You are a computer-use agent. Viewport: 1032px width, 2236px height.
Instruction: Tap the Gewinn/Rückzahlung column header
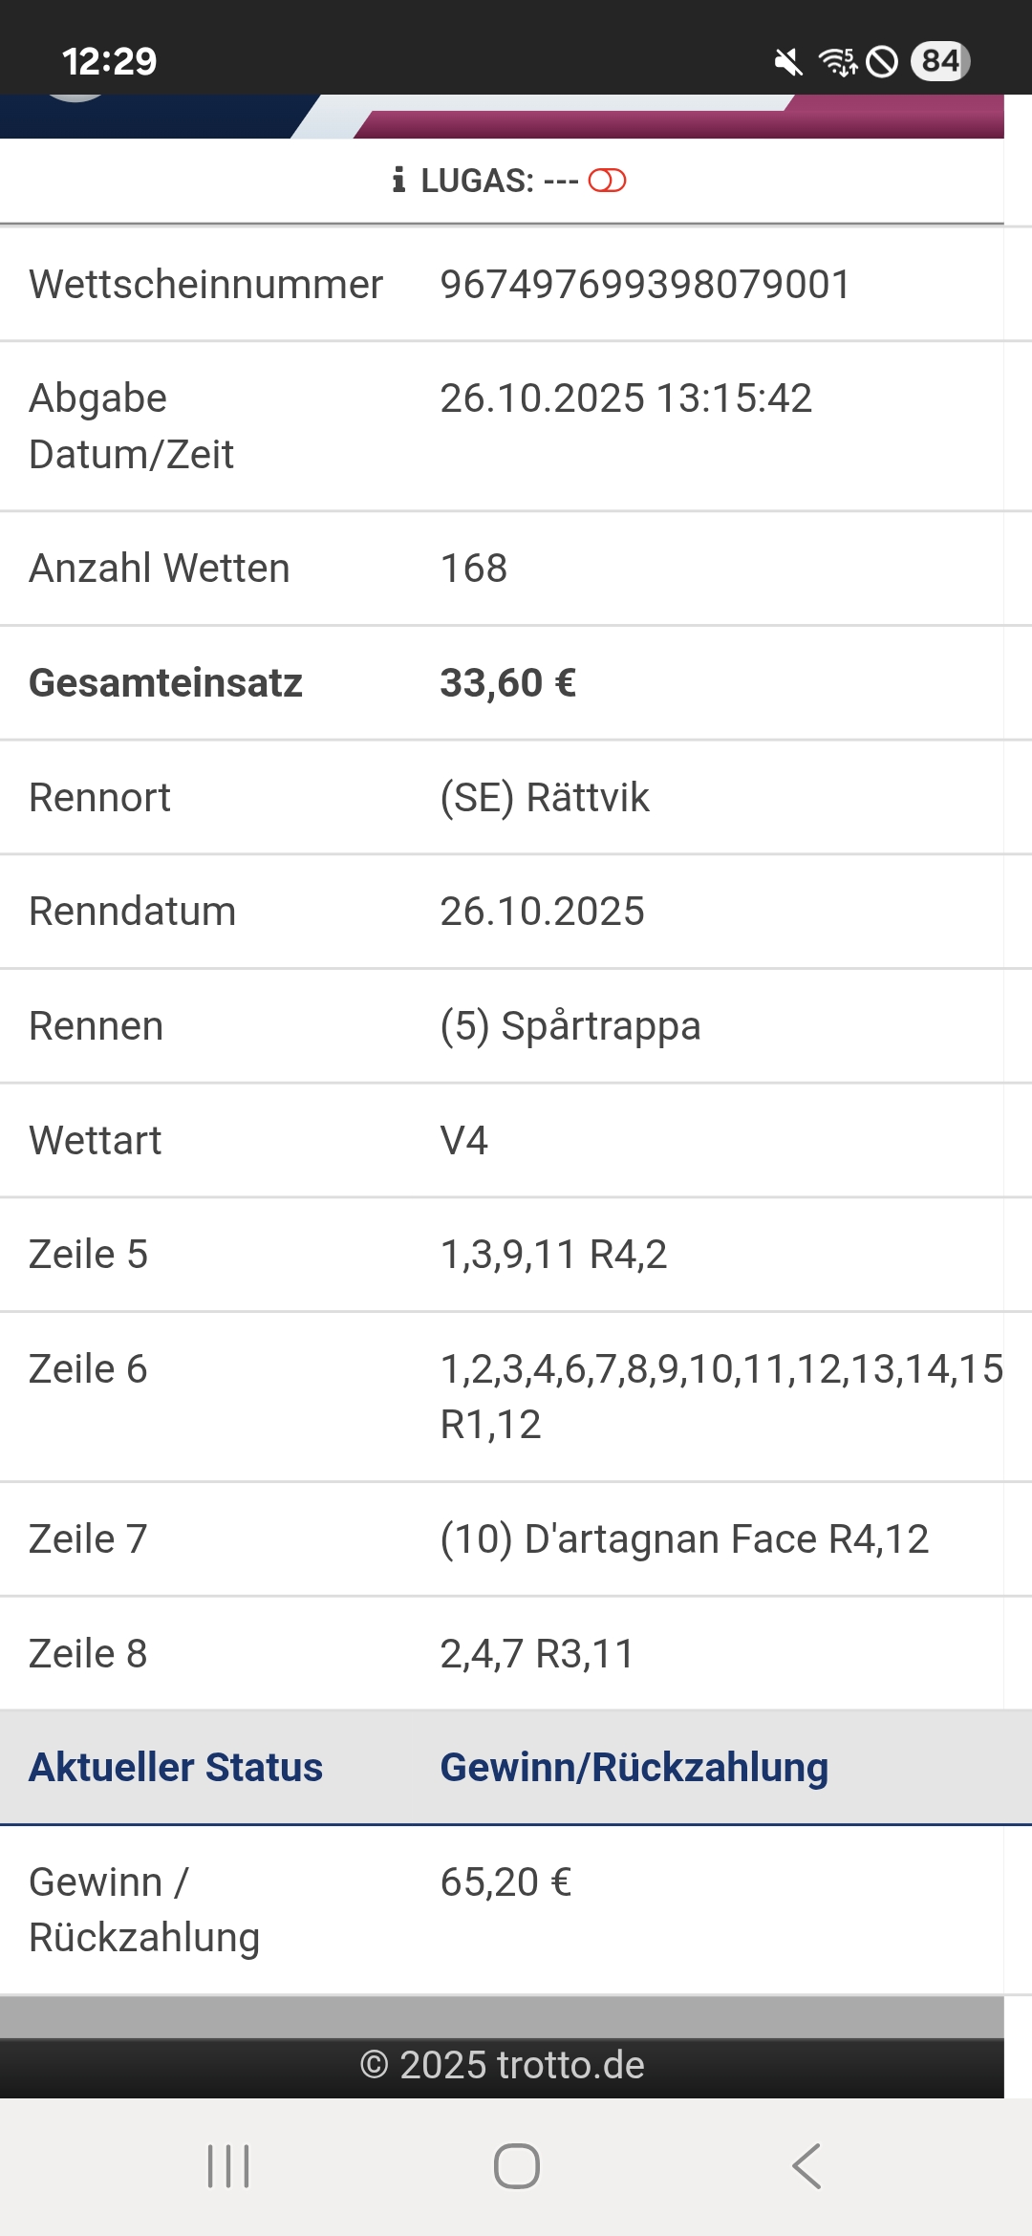click(x=634, y=1768)
